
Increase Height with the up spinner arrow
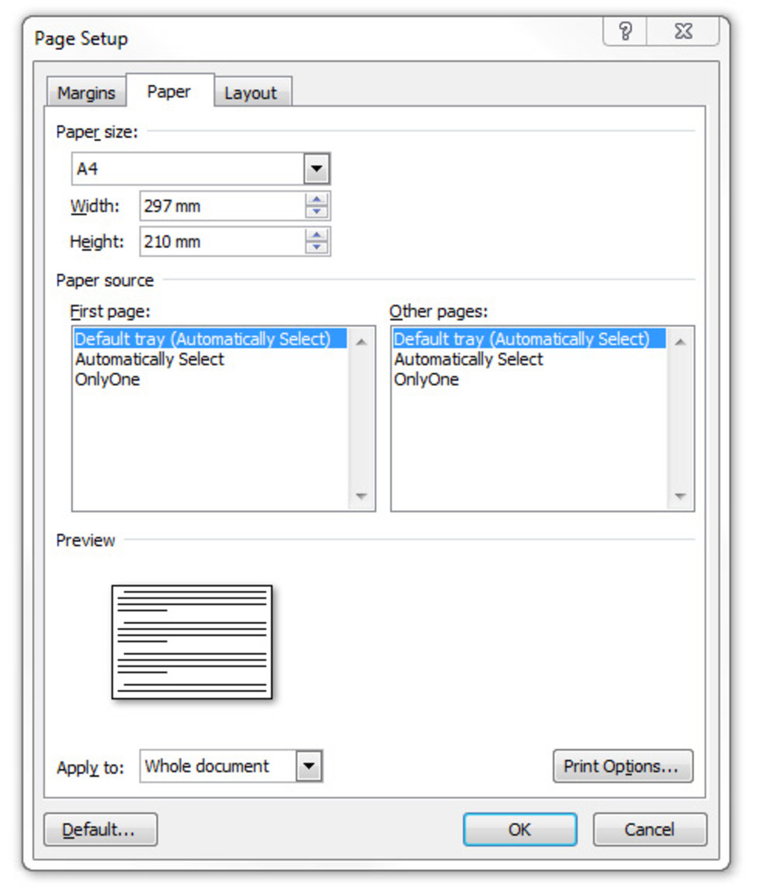click(317, 236)
